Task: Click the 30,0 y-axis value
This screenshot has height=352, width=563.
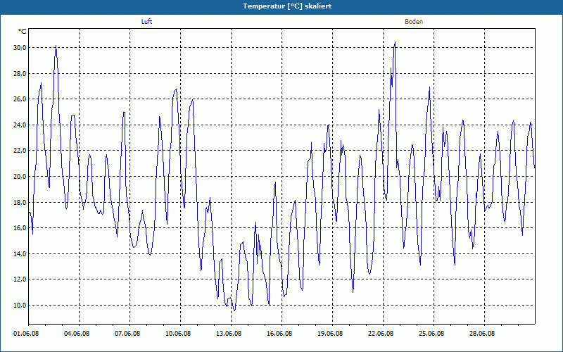Action: [20, 48]
